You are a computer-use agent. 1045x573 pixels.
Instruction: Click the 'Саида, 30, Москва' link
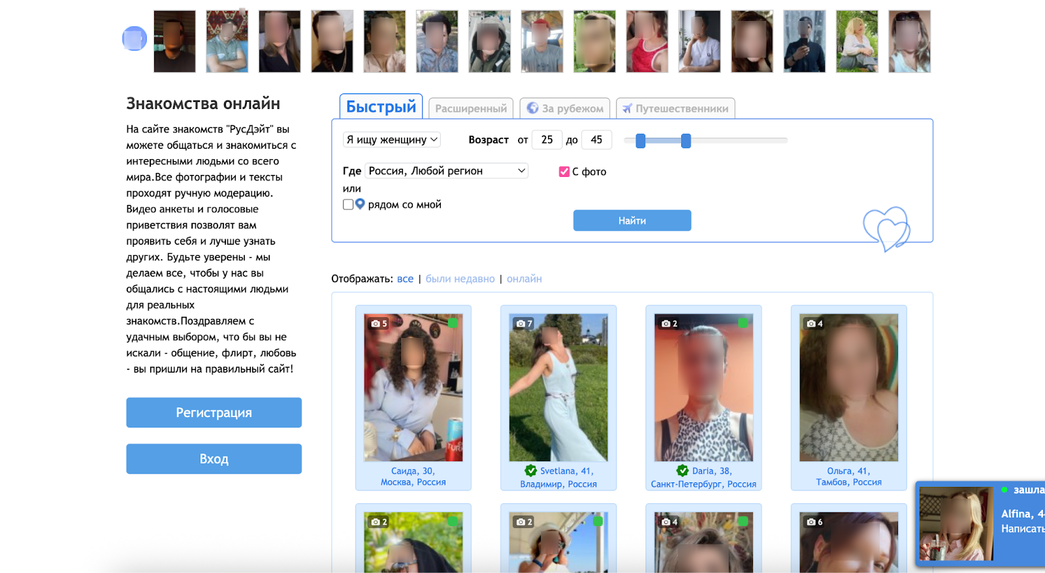tap(413, 476)
